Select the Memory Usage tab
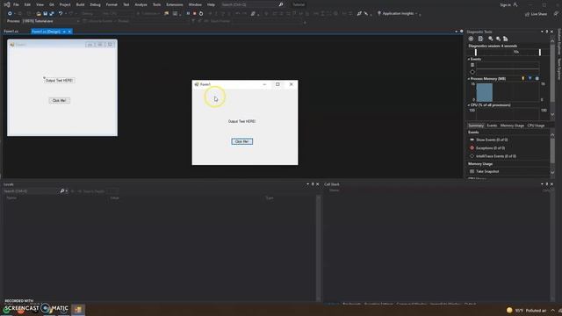The width and height of the screenshot is (562, 316). click(x=512, y=126)
